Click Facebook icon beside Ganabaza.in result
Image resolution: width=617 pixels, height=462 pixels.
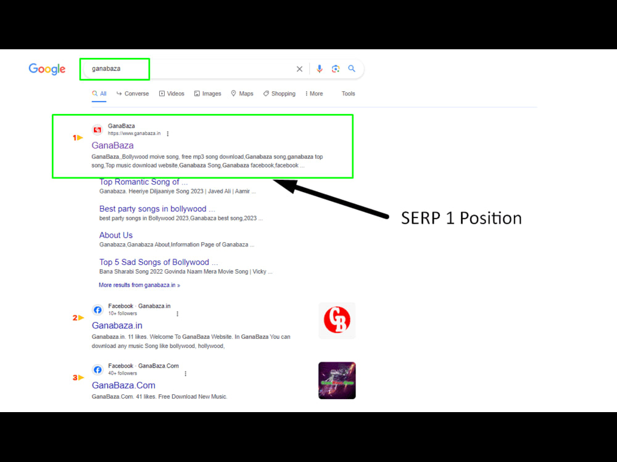click(x=97, y=310)
